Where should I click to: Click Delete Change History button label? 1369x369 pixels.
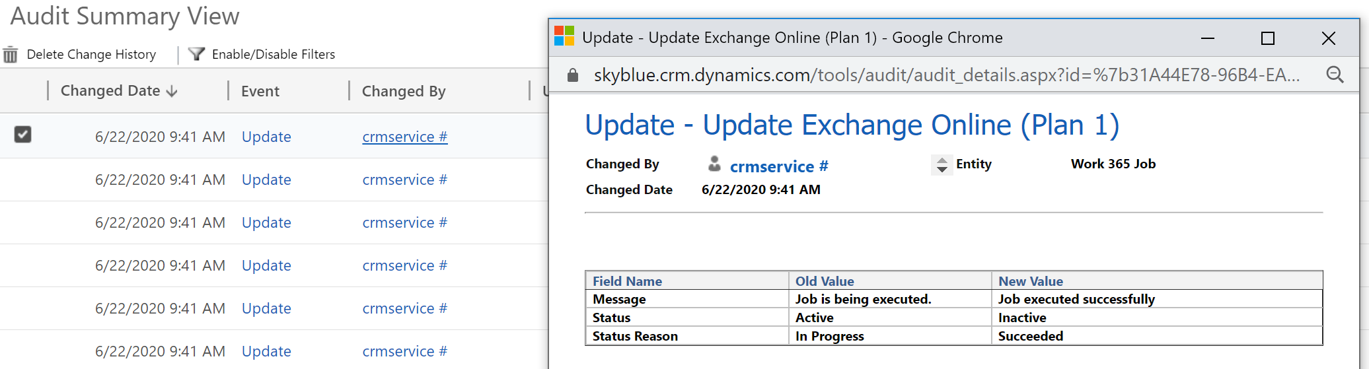(91, 54)
